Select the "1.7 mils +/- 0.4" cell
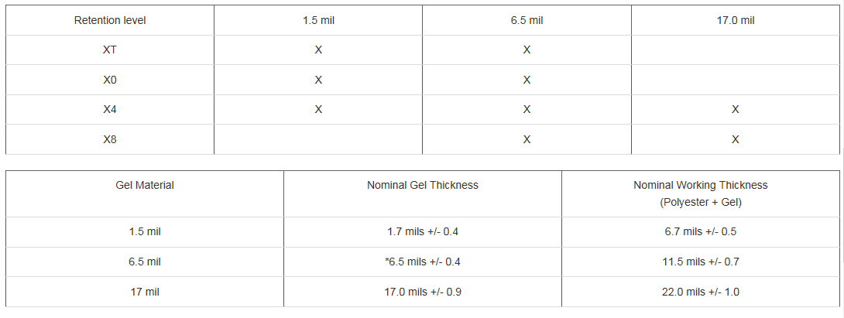This screenshot has height=318, width=844. click(x=423, y=231)
